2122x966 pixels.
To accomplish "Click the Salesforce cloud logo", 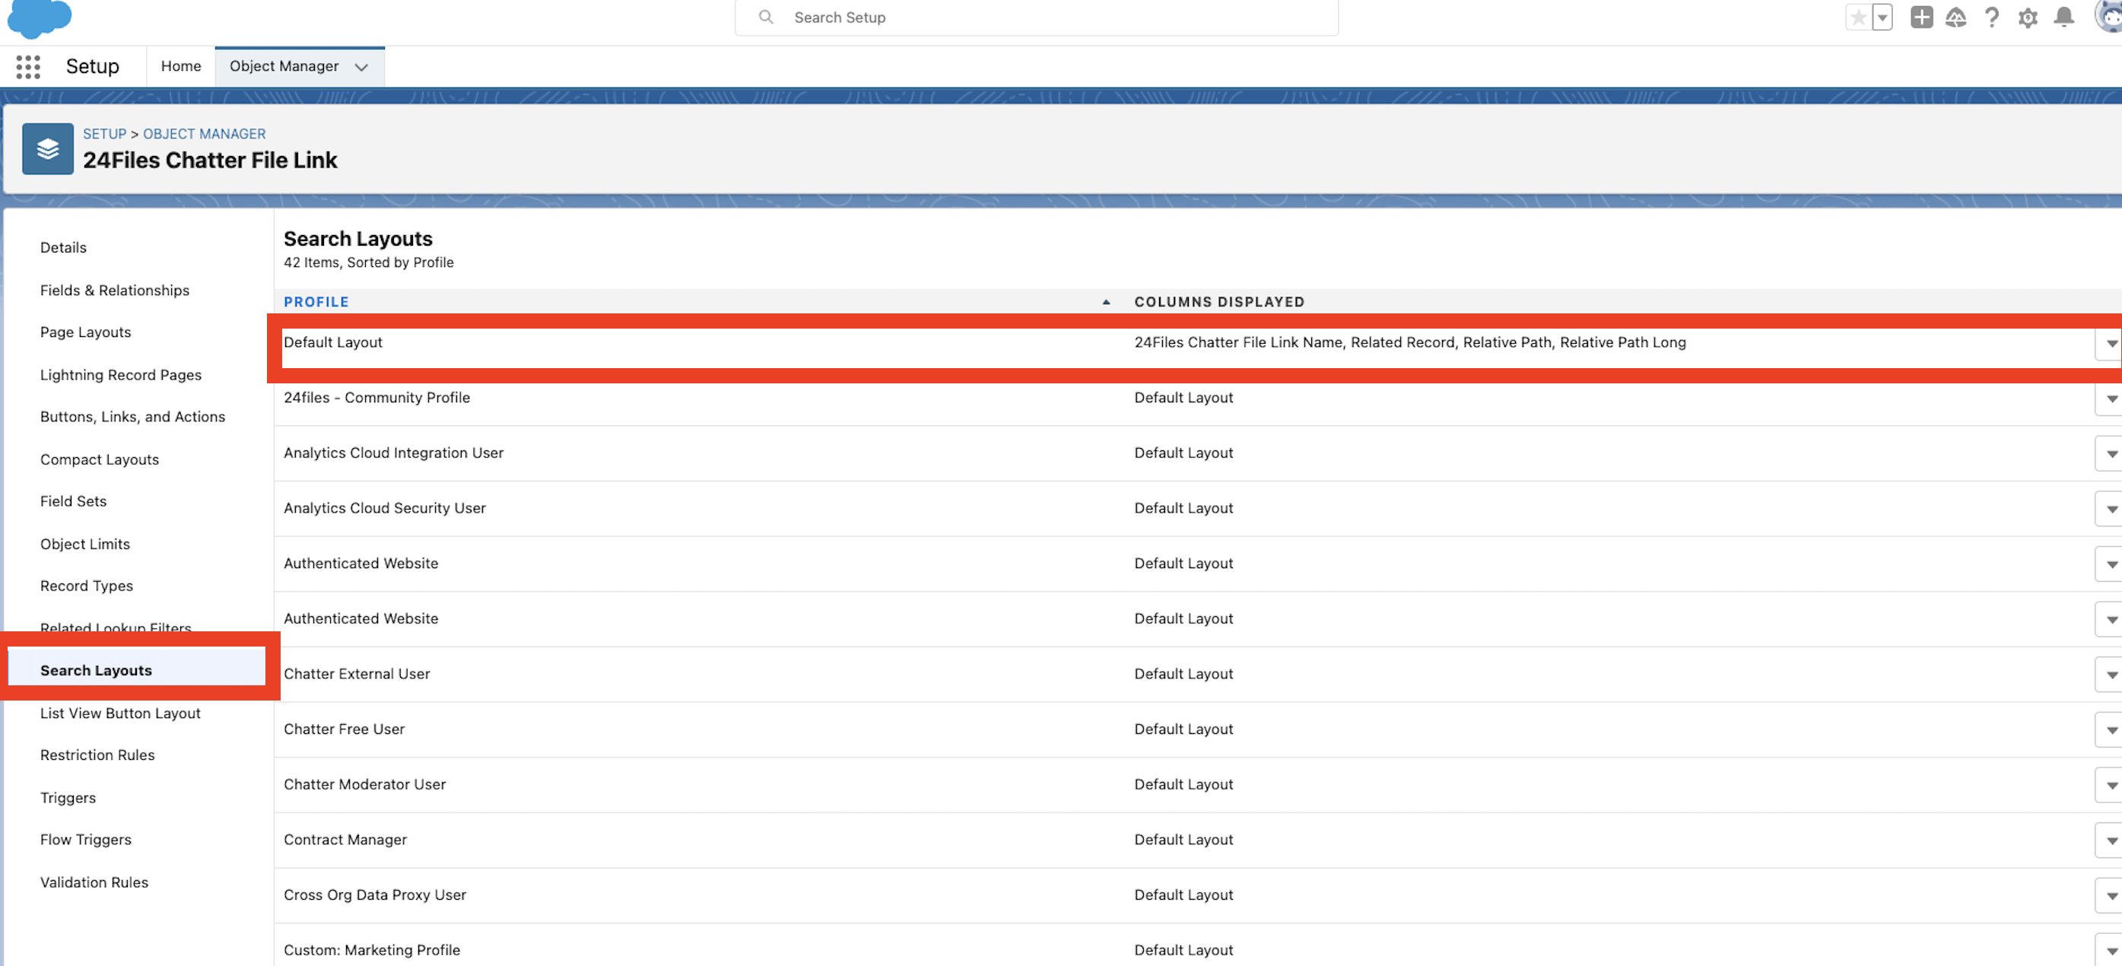I will (39, 17).
